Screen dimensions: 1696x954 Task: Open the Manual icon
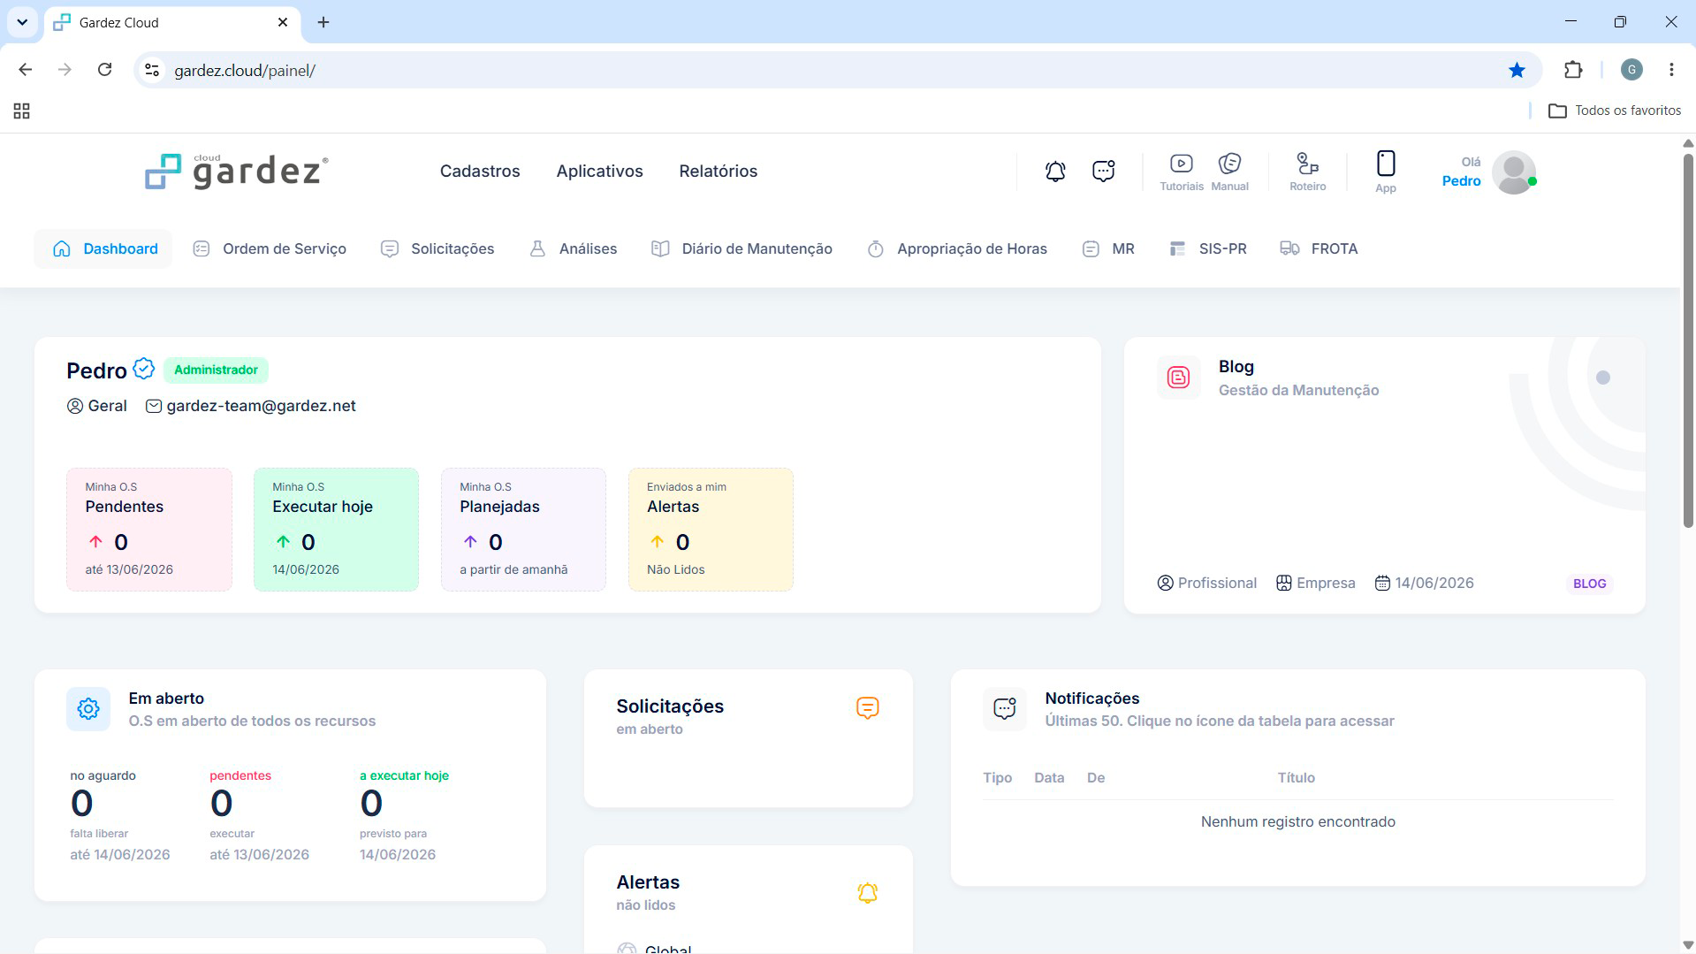(x=1229, y=172)
